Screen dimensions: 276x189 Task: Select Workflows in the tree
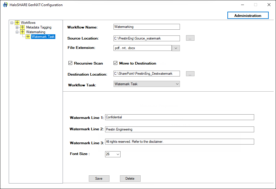click(x=28, y=22)
